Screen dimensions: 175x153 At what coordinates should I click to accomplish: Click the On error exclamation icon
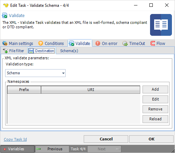pos(98,43)
